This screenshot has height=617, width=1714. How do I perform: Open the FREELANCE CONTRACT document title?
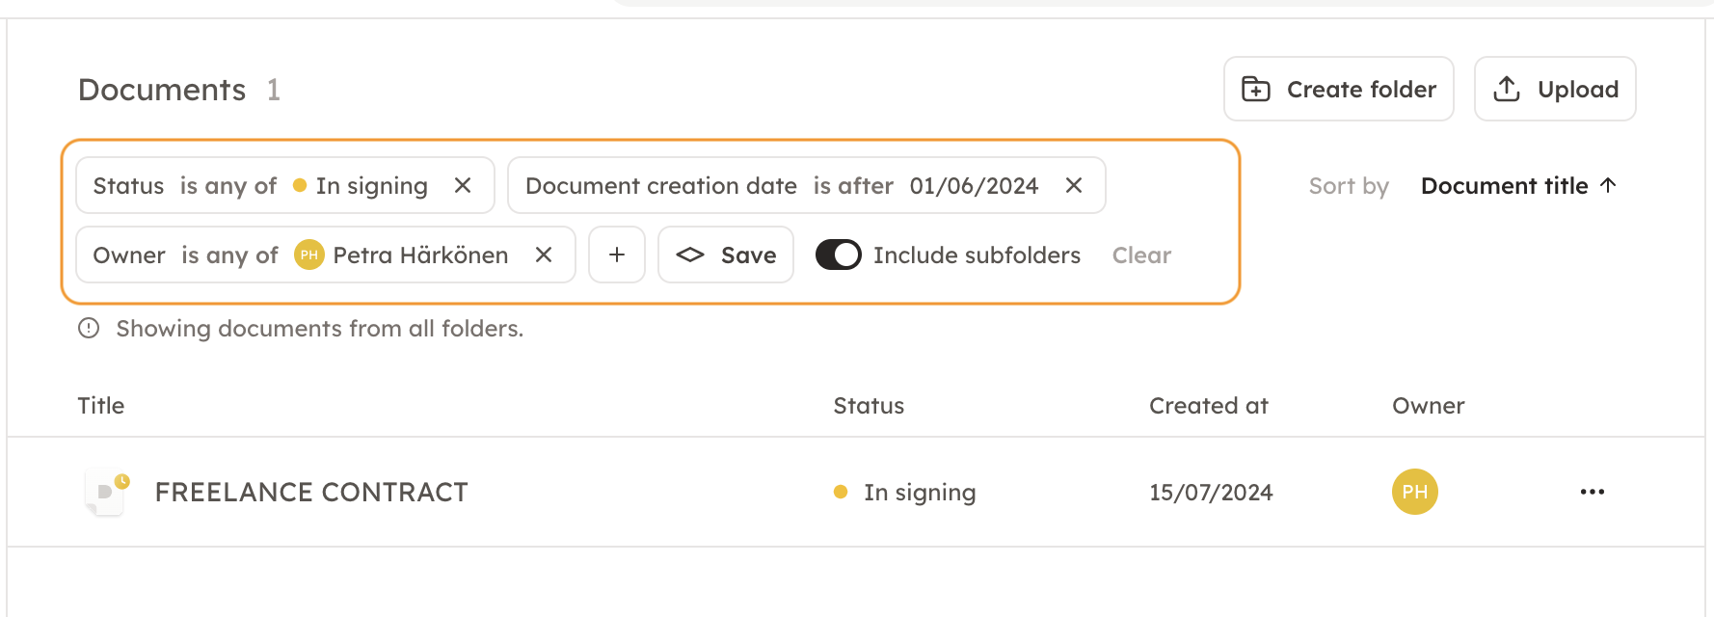[x=311, y=492]
